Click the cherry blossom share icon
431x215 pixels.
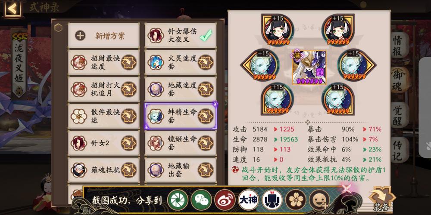point(296,200)
